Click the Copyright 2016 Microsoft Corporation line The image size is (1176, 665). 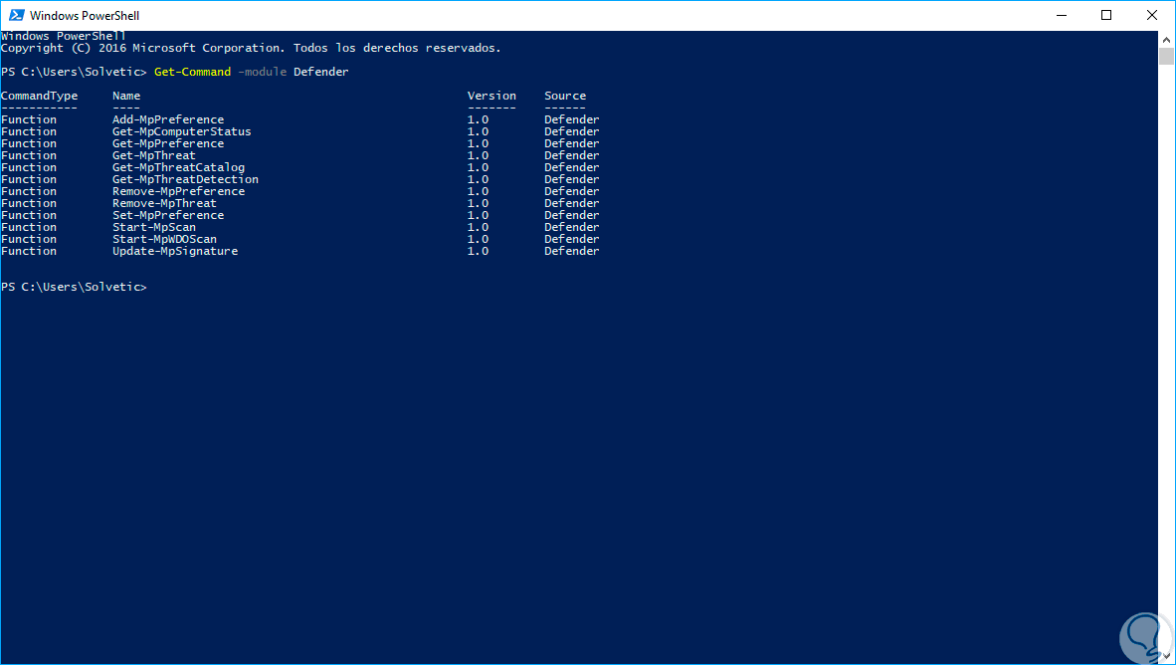251,48
